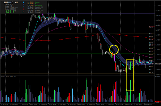Select the MR3 pivot label
The width and height of the screenshot is (161, 106).
151,49
